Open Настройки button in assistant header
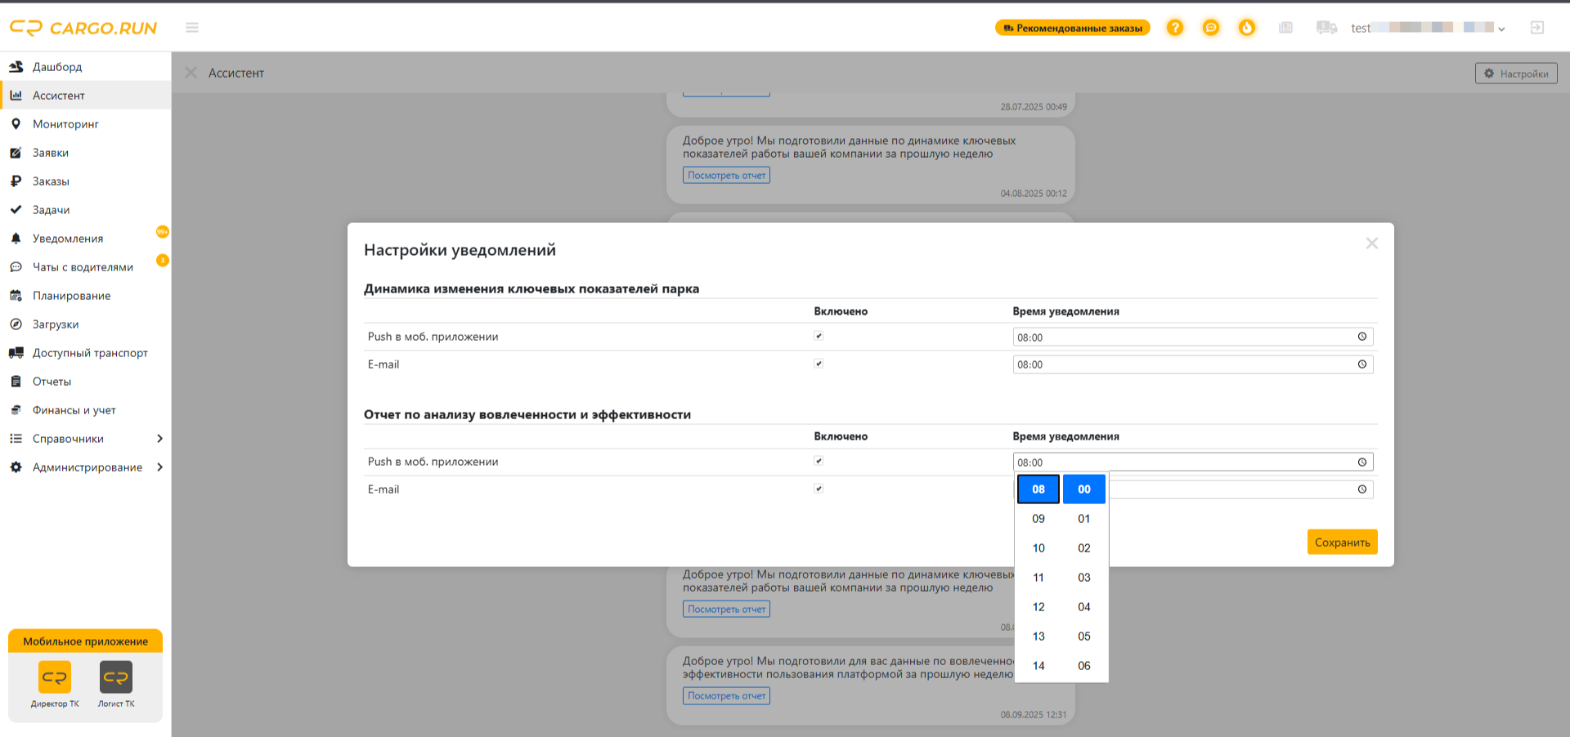 pyautogui.click(x=1516, y=74)
